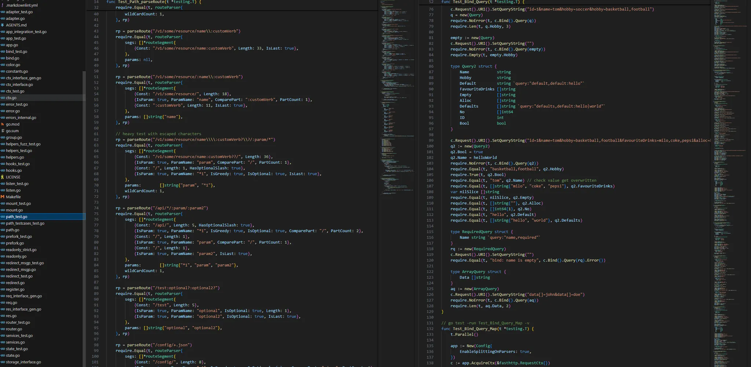The height and width of the screenshot is (367, 751).
Task: Click the Go icon beside color.go
Action: pos(3,65)
